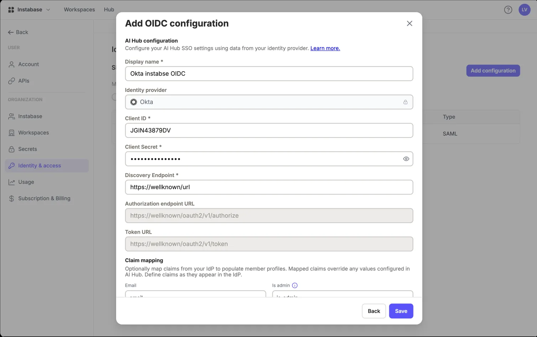Focus the Display name input field
The height and width of the screenshot is (337, 537).
(x=269, y=74)
